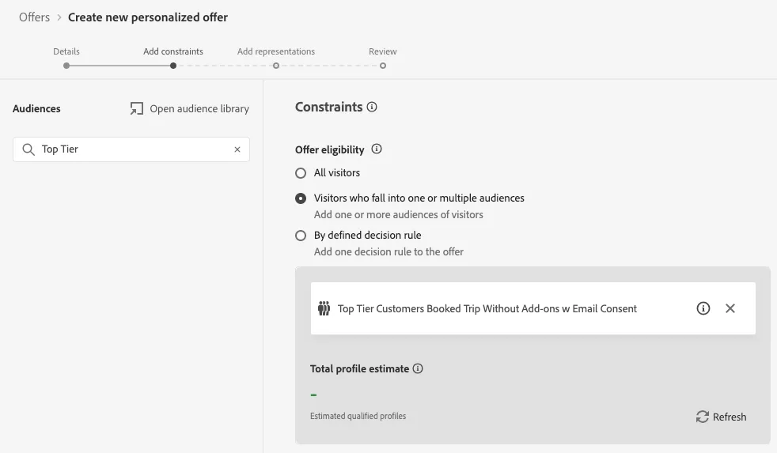The image size is (777, 453).
Task: Click the Review step circle marker
Action: tap(382, 66)
